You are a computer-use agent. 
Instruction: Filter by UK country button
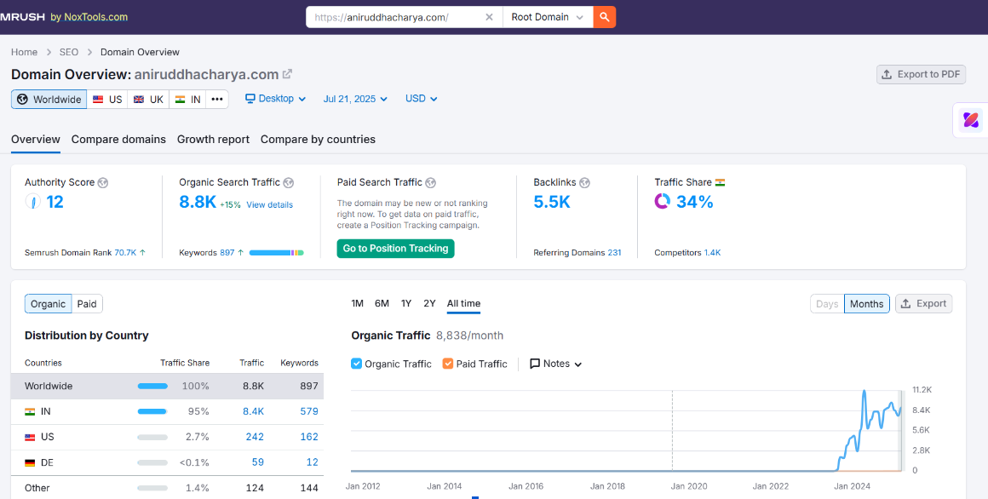pyautogui.click(x=148, y=99)
